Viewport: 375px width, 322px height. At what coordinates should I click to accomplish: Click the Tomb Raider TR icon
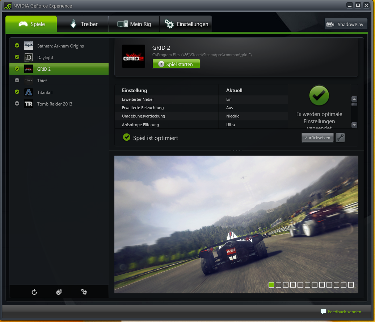pos(29,104)
